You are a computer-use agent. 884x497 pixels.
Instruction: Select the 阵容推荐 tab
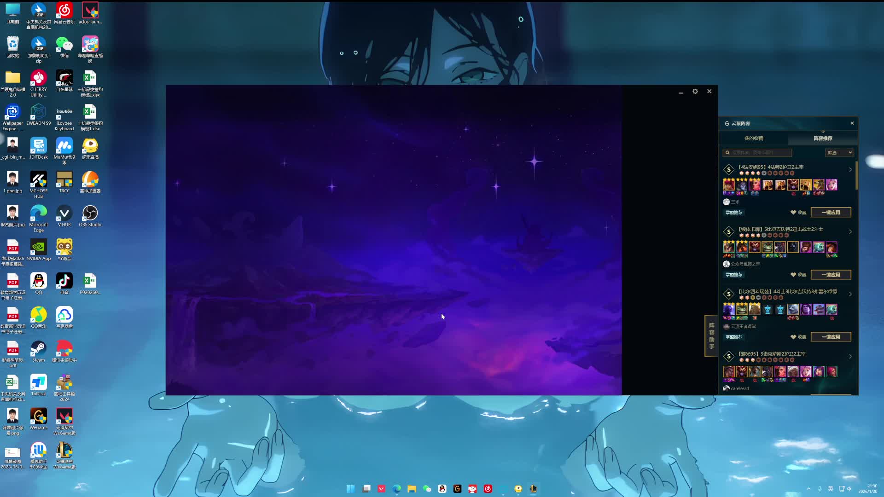click(x=823, y=139)
